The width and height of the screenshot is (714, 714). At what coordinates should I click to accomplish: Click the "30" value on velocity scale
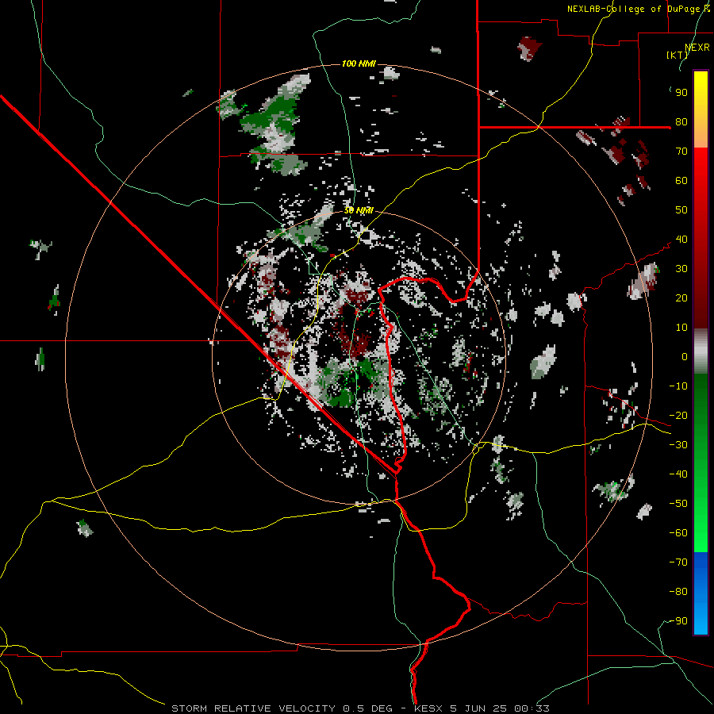(681, 269)
